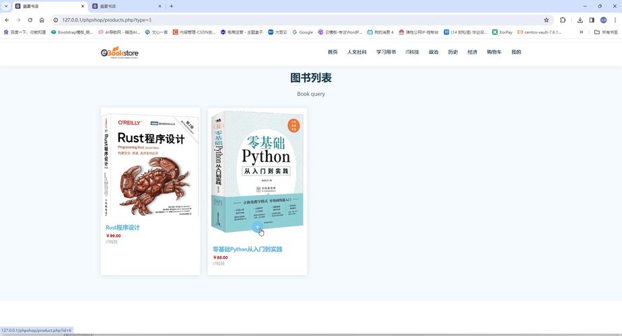The image size is (622, 336).
Task: Reload the current page
Action: coord(30,19)
